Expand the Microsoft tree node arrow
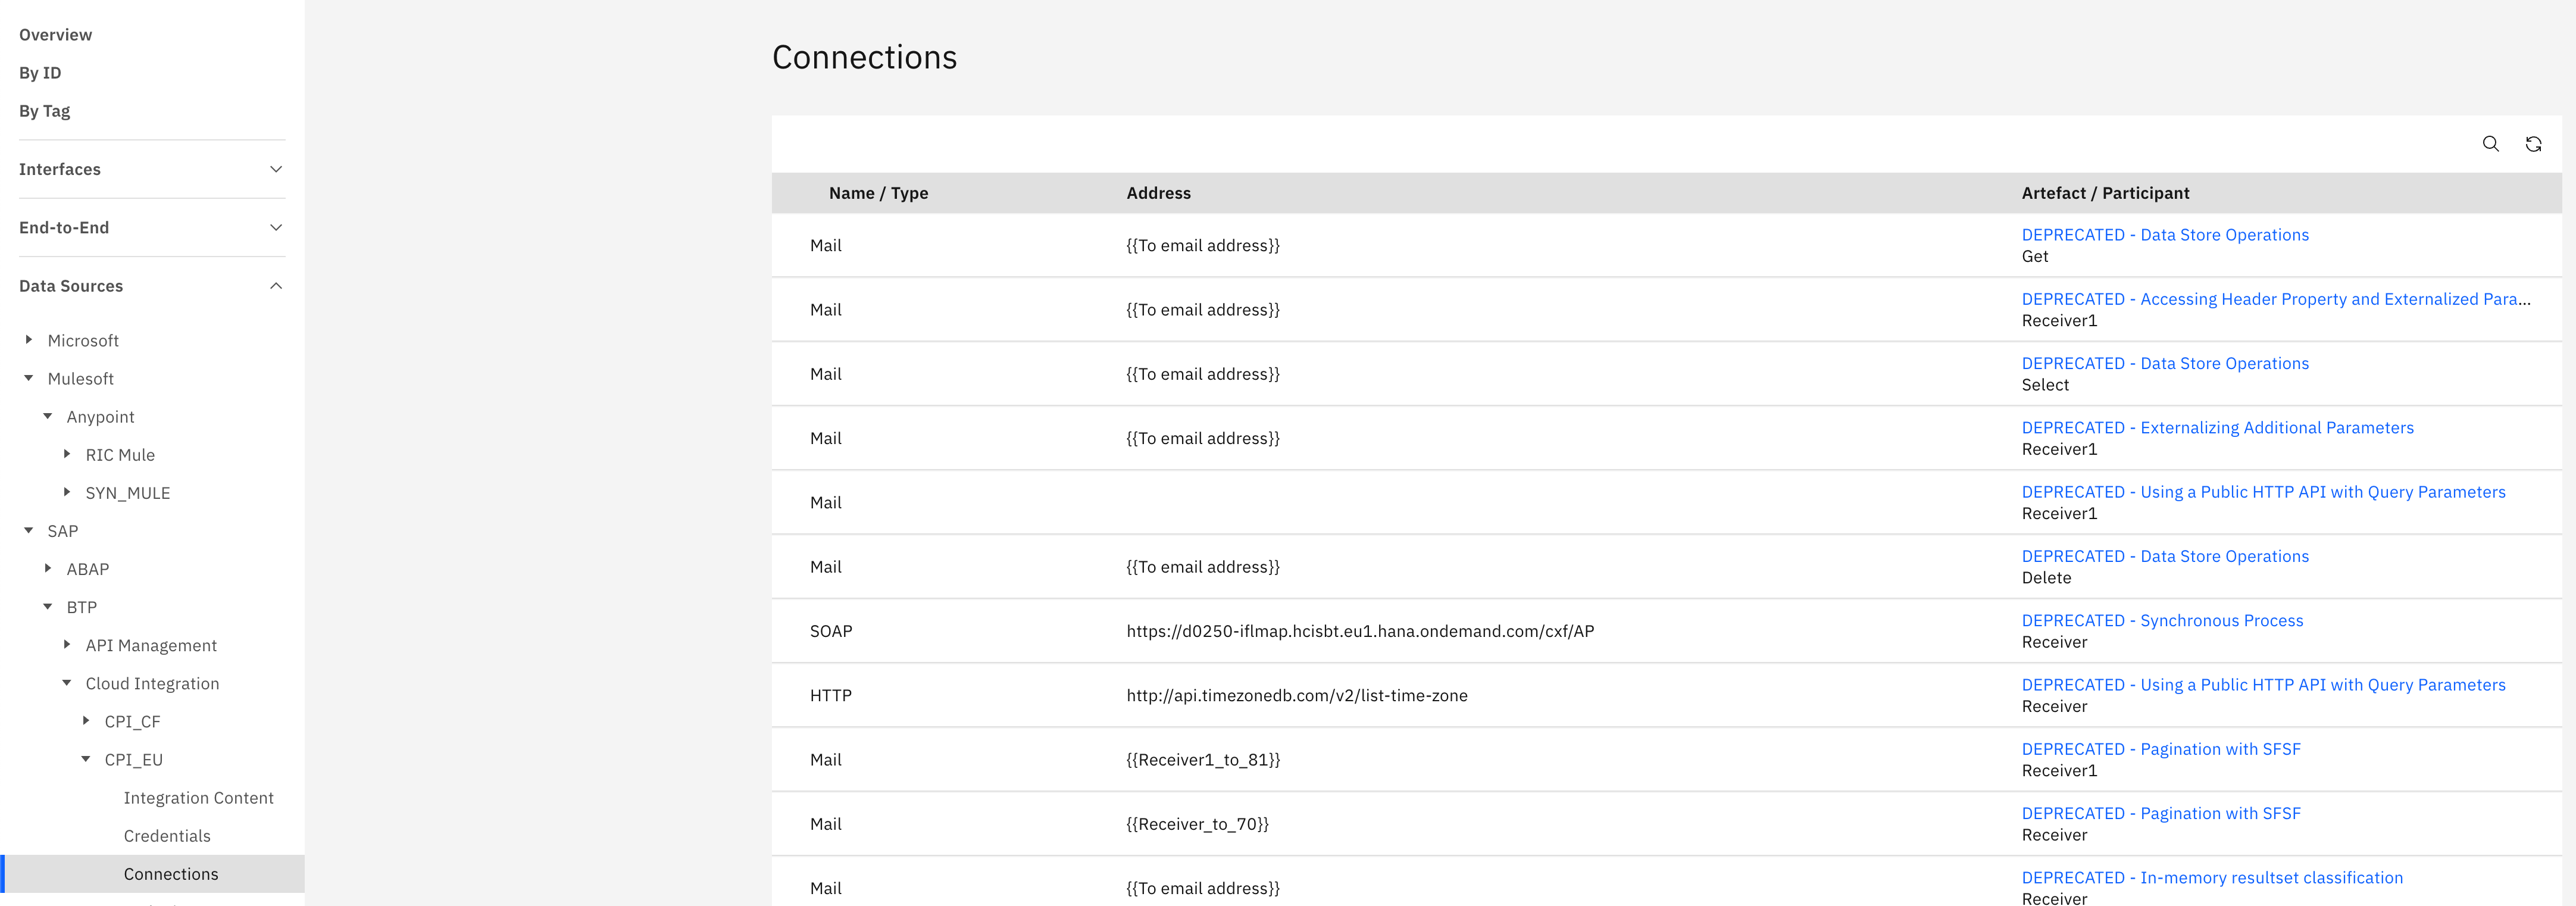This screenshot has height=906, width=2576. pos(29,340)
